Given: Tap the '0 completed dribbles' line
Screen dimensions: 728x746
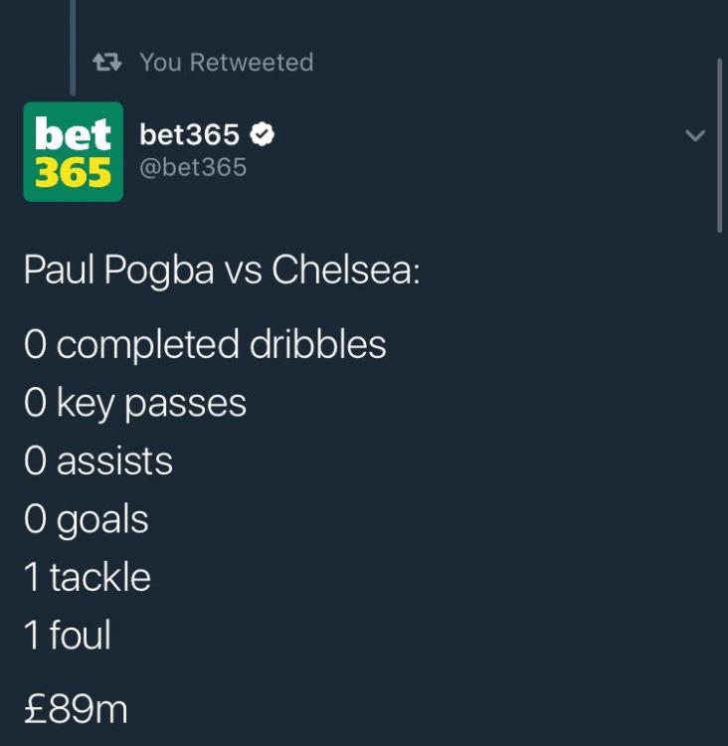Looking at the screenshot, I should pos(205,344).
